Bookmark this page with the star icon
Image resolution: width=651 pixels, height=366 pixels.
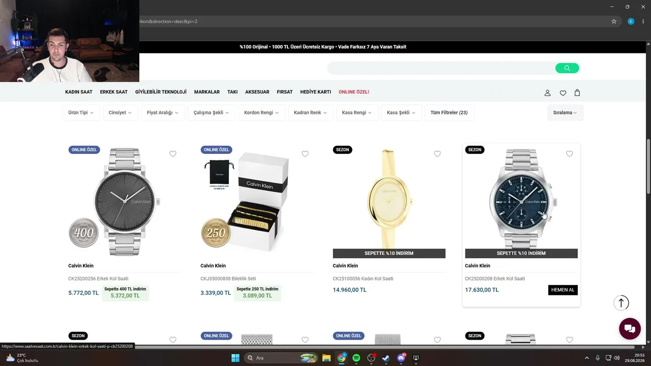(x=614, y=21)
